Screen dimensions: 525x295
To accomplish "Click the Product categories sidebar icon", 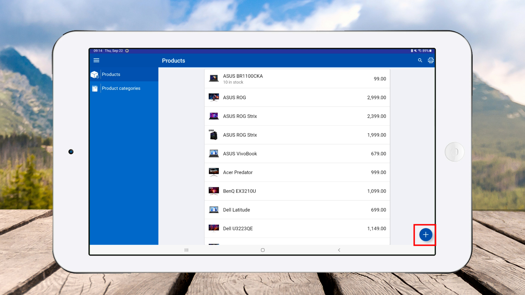I will (95, 88).
